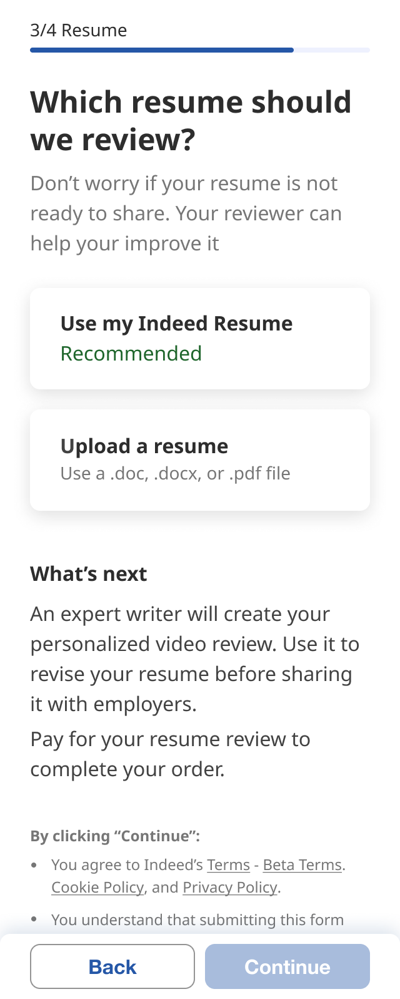This screenshot has height=999, width=400.
Task: Open Indeed's Terms link
Action: (228, 865)
